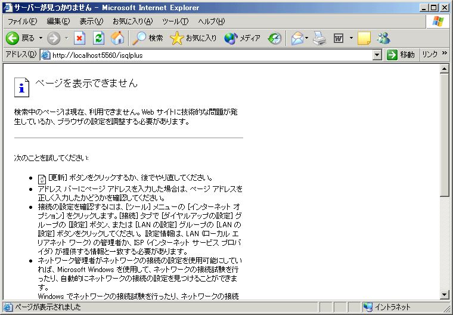Open the 編集(E) menu
The width and height of the screenshot is (453, 315).
point(58,21)
